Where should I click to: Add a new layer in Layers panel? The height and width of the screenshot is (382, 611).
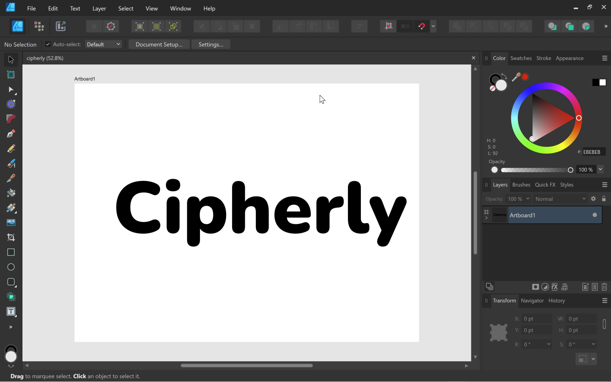(586, 287)
